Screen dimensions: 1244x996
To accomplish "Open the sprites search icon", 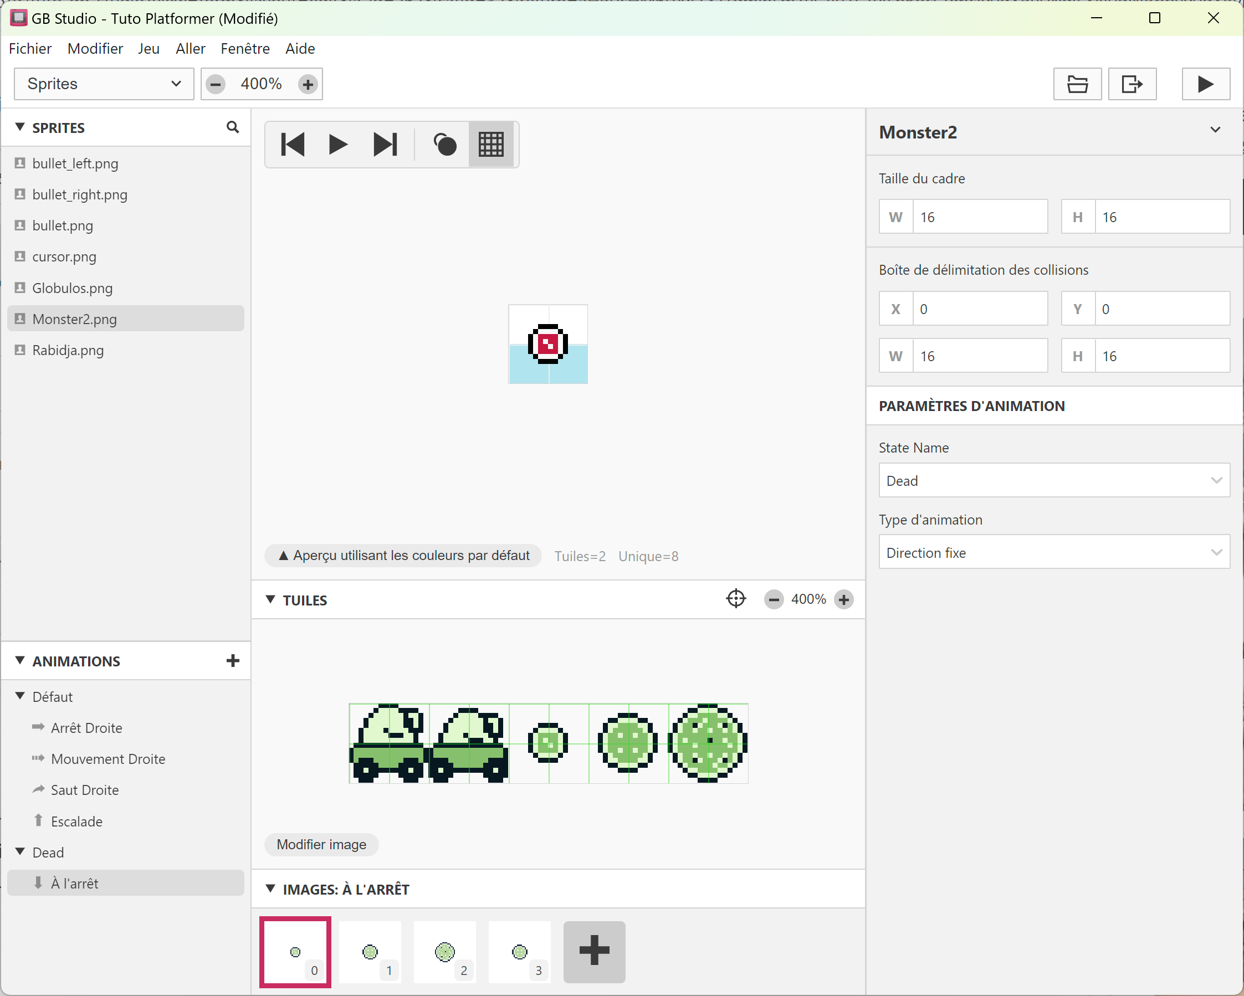I will [233, 127].
